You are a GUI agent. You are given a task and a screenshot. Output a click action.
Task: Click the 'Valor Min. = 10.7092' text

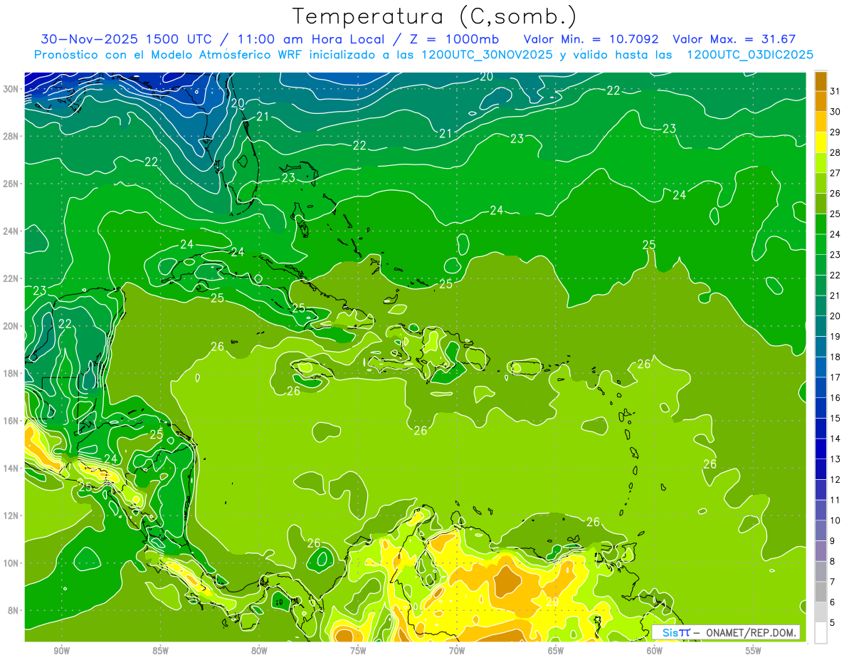[x=591, y=39]
